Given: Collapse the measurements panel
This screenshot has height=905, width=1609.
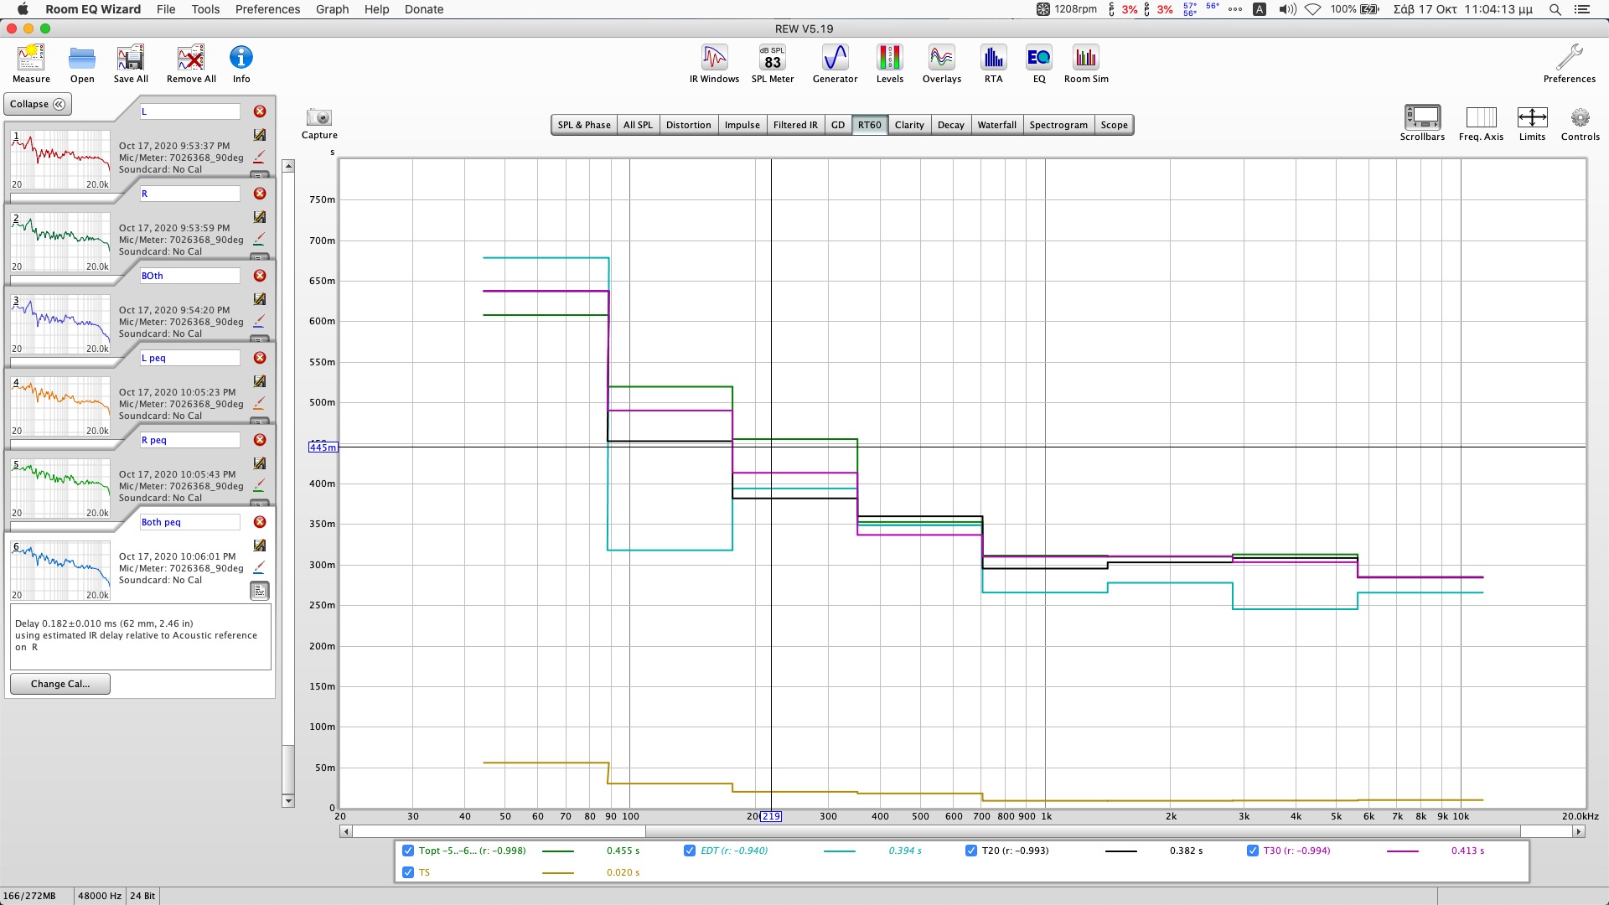Looking at the screenshot, I should [x=38, y=104].
